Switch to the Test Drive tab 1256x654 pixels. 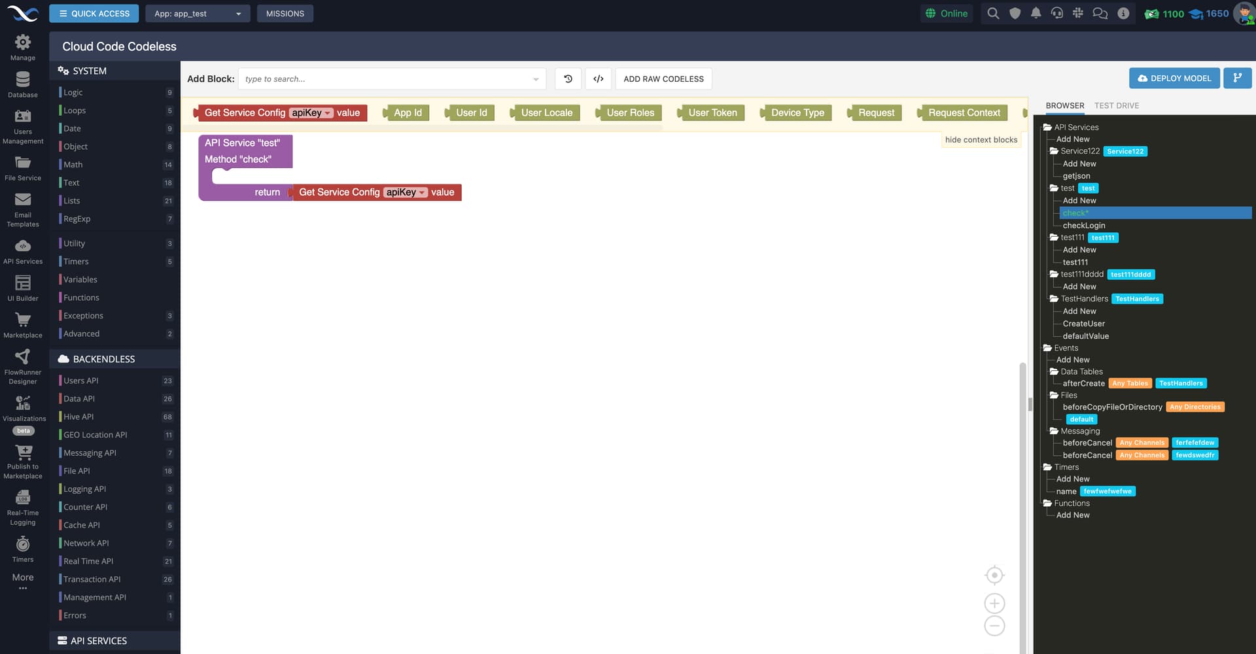pos(1116,106)
